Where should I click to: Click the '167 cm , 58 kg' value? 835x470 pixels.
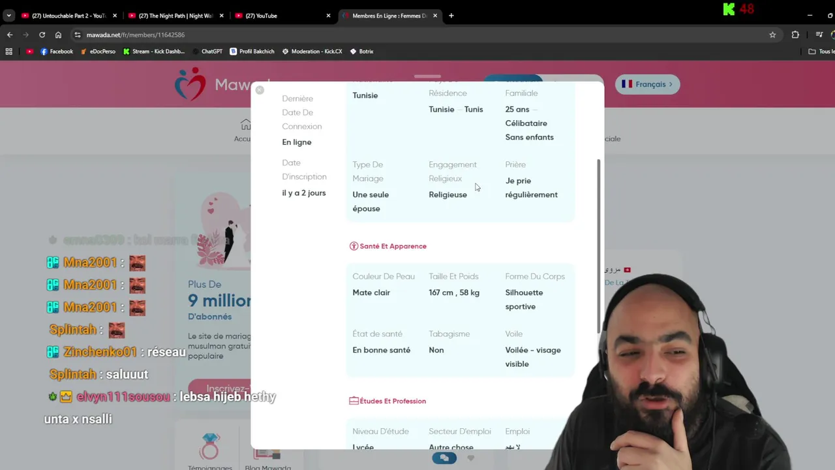point(454,292)
